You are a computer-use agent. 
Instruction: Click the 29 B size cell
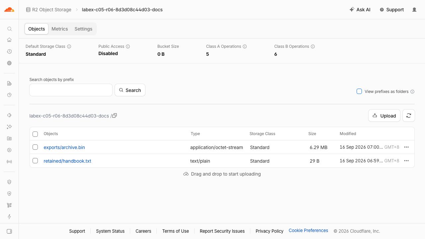pyautogui.click(x=314, y=161)
